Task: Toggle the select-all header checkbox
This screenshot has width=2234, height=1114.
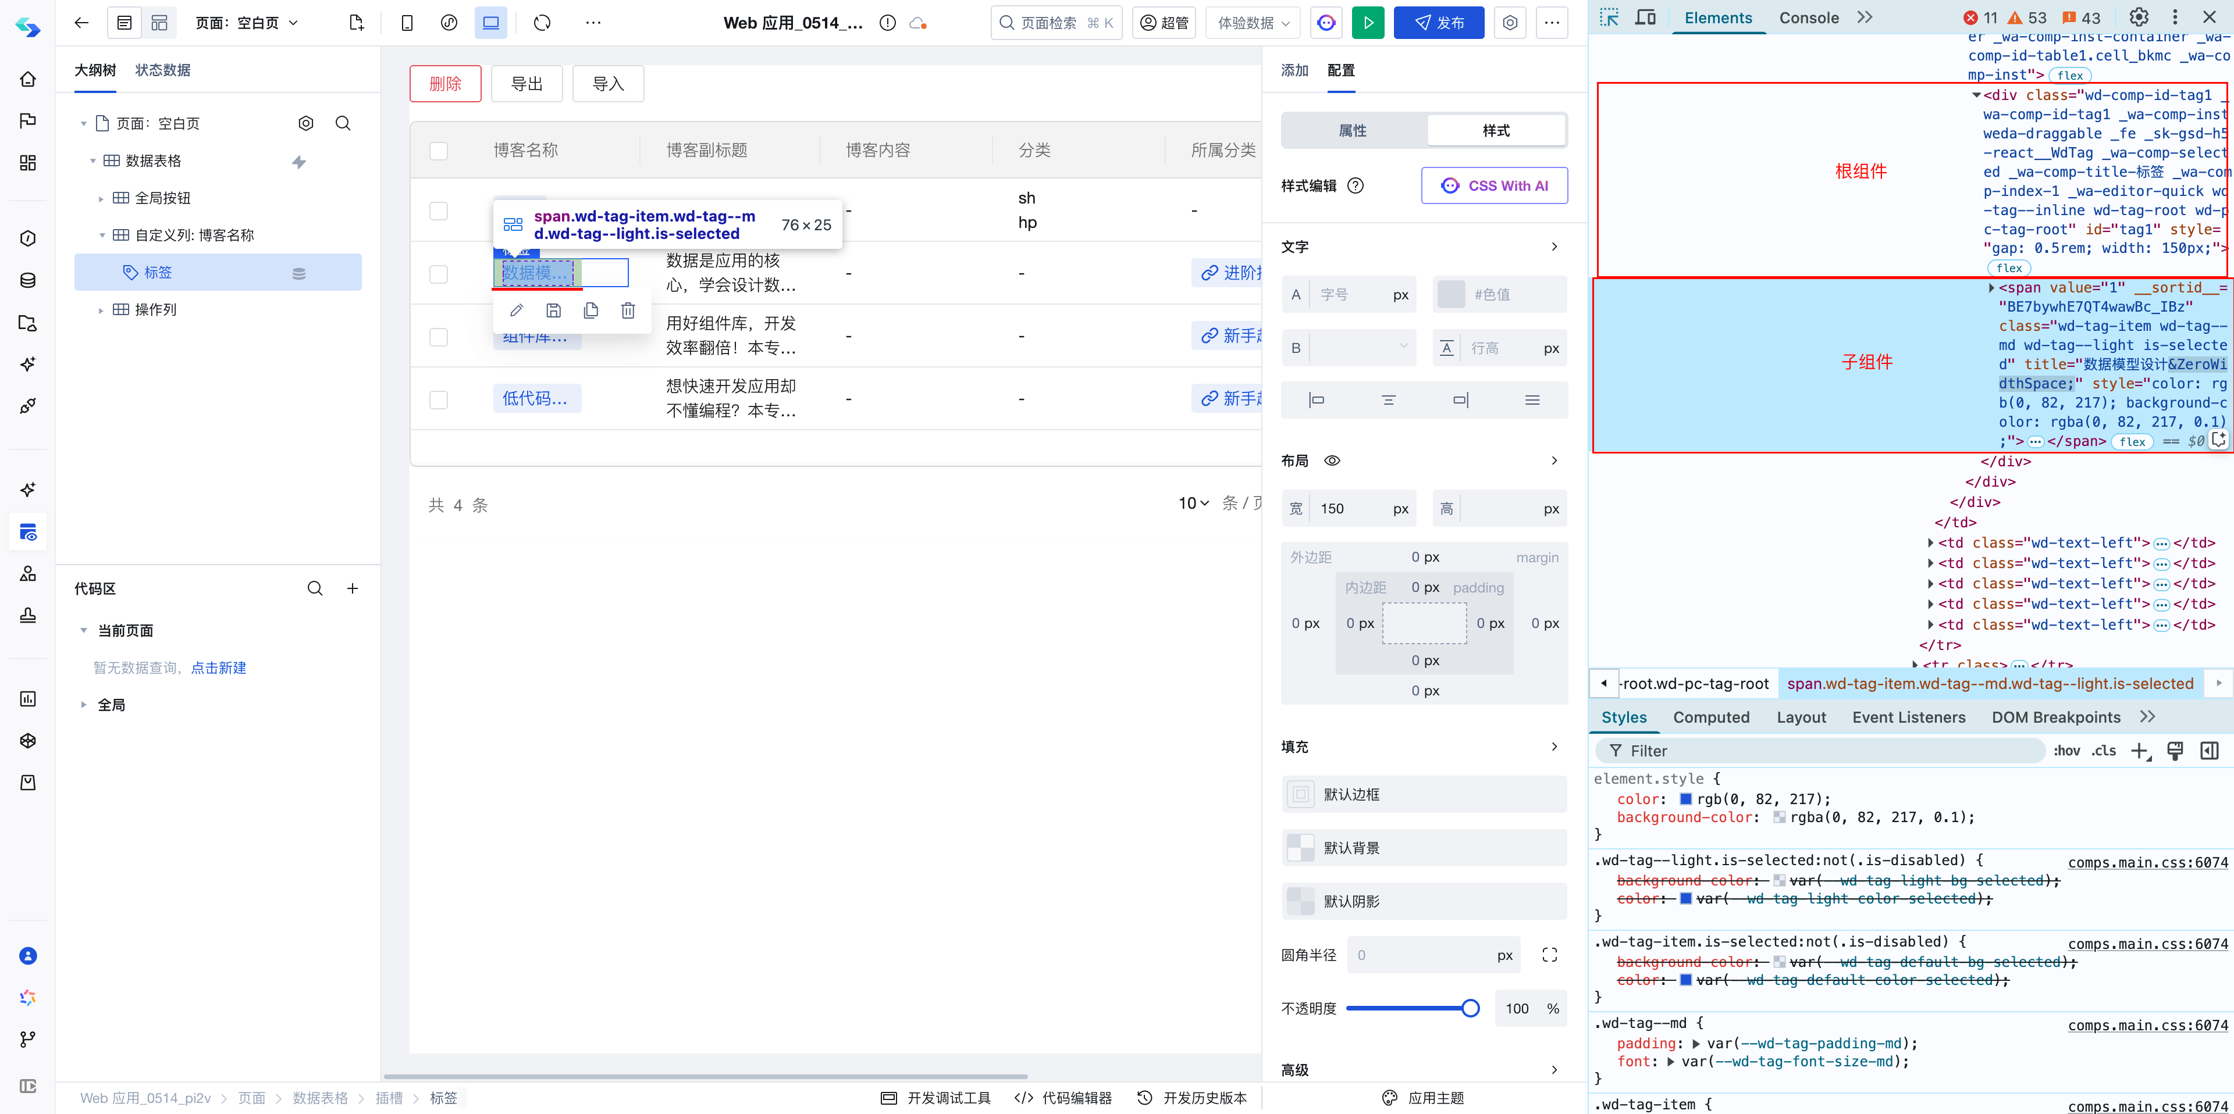Action: click(x=439, y=151)
